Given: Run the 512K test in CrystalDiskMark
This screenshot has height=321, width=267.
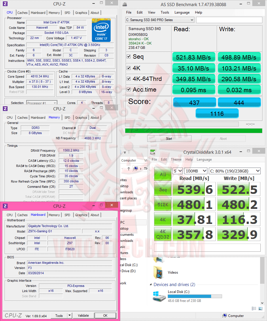Looking at the screenshot, I should [x=163, y=204].
